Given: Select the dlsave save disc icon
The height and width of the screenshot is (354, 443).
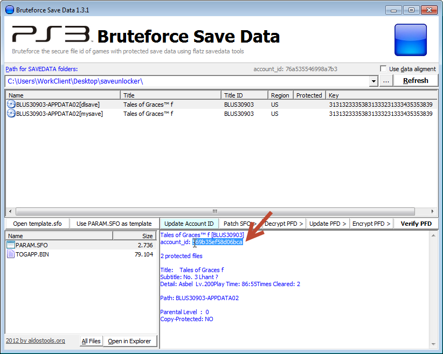Looking at the screenshot, I should (x=11, y=104).
